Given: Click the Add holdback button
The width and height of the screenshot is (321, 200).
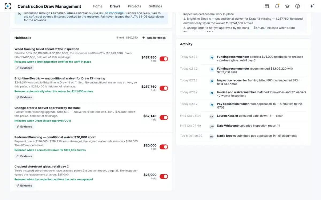Looking at the screenshot, I should point(154,38).
